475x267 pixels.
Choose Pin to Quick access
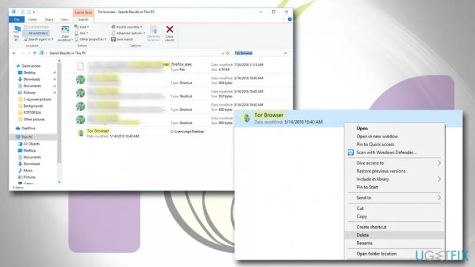pyautogui.click(x=395, y=144)
